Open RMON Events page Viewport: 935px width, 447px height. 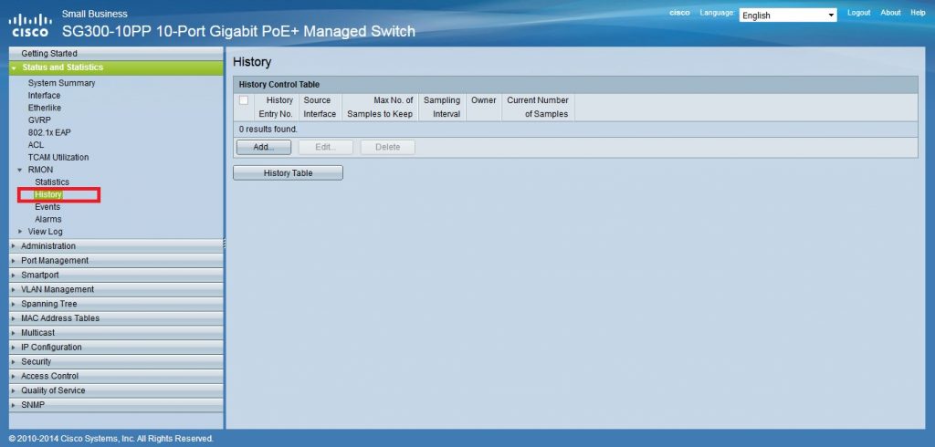click(47, 207)
